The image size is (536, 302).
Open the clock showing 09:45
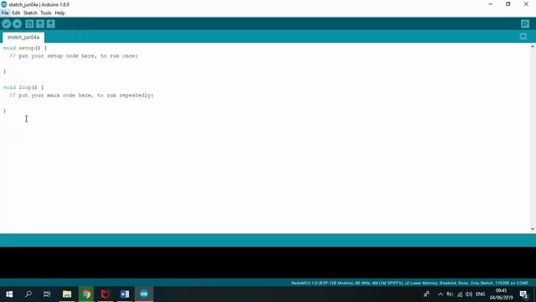501,294
